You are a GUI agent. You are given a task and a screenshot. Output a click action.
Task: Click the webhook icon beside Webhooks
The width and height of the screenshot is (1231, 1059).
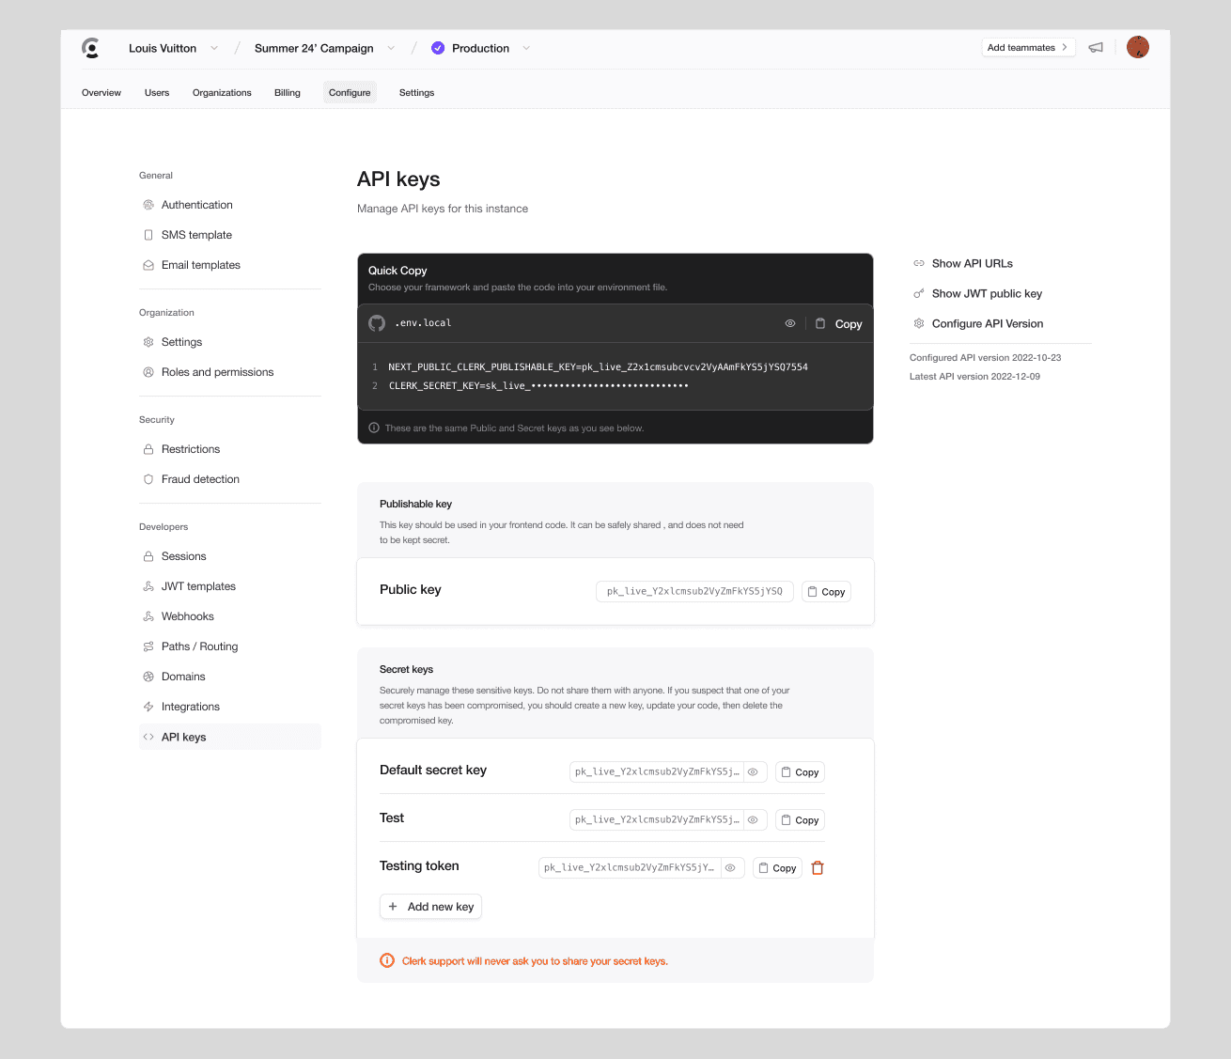[x=148, y=616]
